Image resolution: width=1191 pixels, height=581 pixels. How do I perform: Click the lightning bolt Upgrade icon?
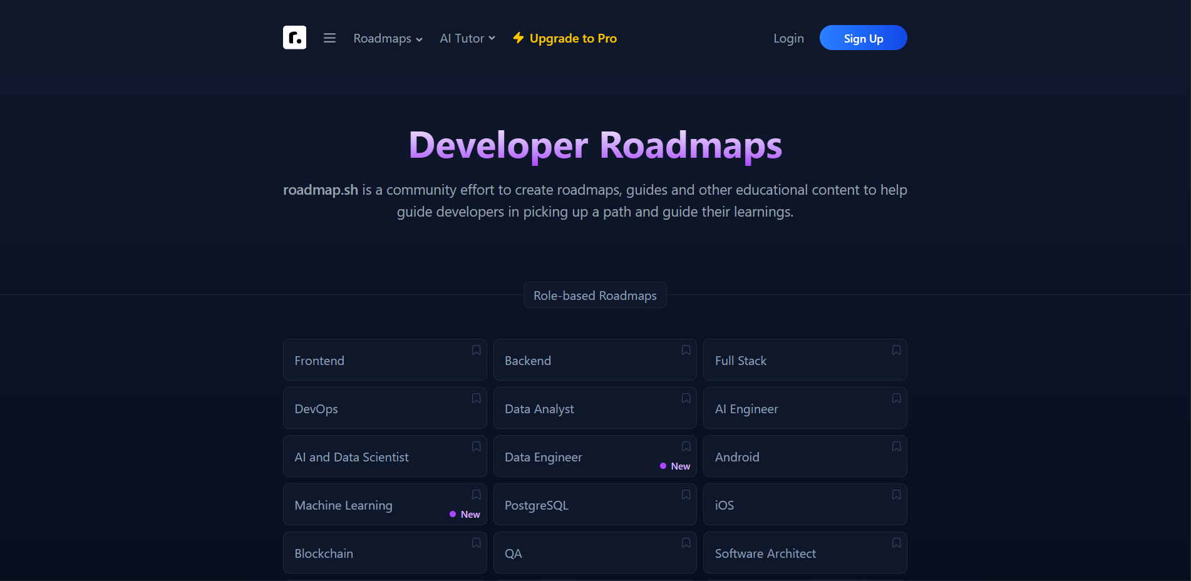click(518, 38)
